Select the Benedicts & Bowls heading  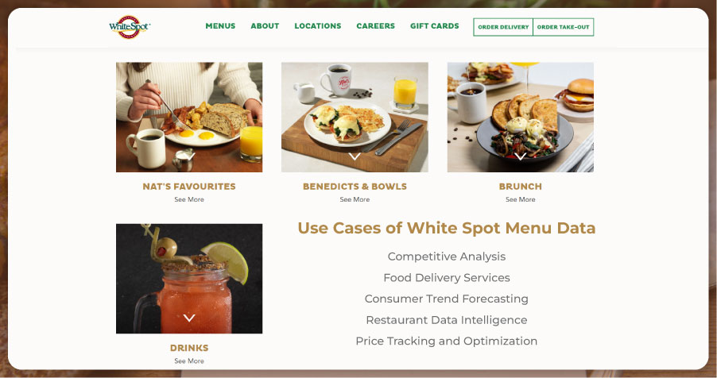[x=355, y=187]
